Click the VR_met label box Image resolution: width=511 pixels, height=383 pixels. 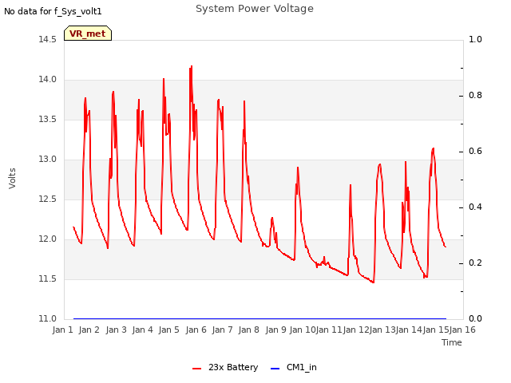(x=88, y=34)
